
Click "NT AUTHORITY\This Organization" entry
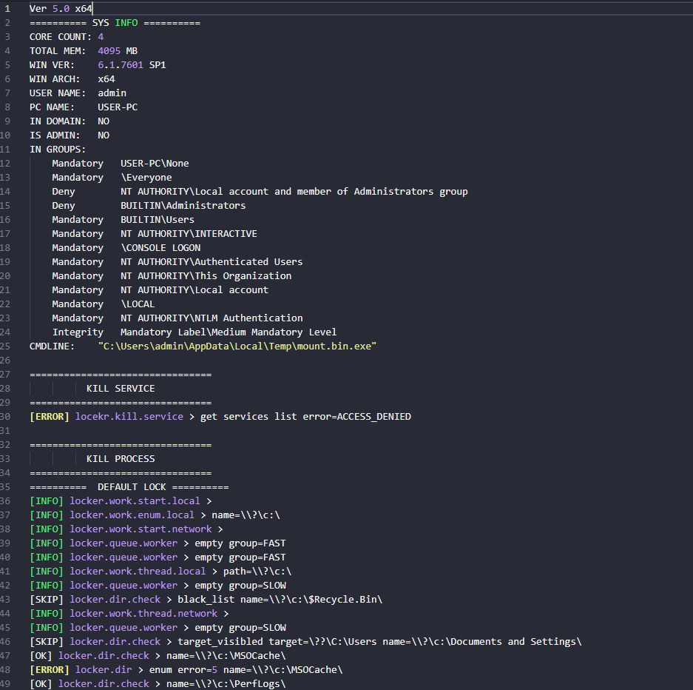[206, 276]
